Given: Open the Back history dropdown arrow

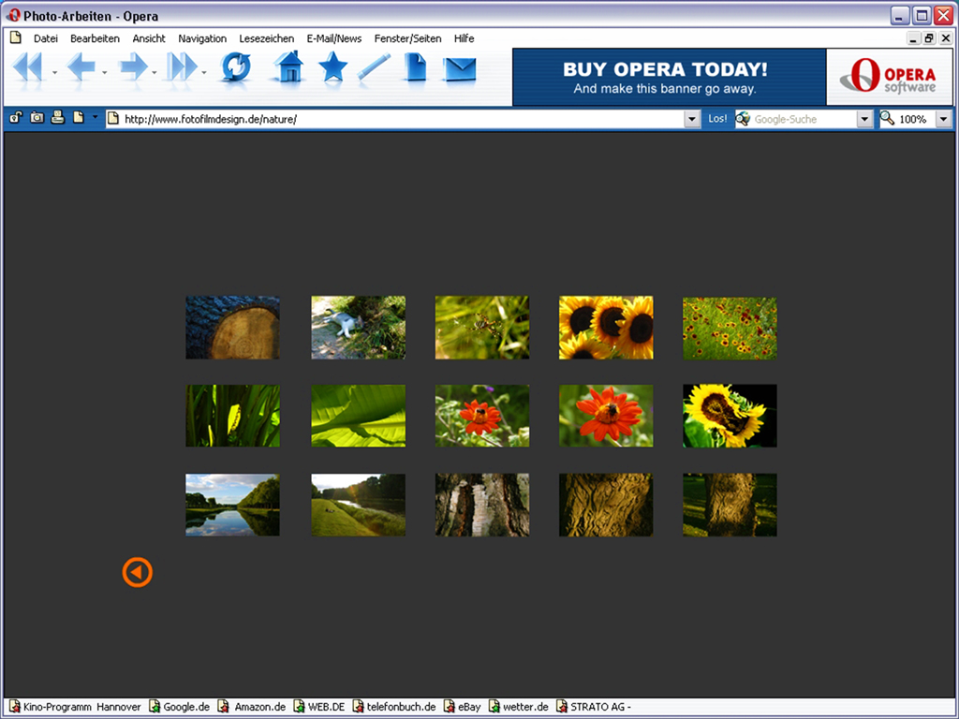Looking at the screenshot, I should coord(105,73).
